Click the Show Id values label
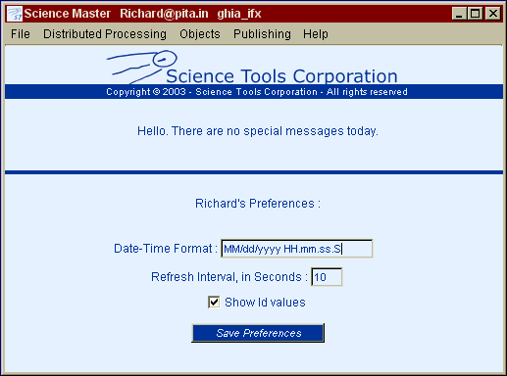The image size is (507, 376). pos(265,303)
